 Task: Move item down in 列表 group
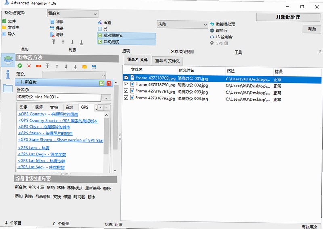73,42
